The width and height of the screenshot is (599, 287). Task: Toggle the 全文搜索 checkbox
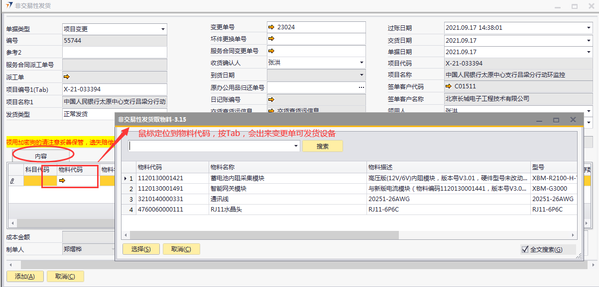pos(525,249)
